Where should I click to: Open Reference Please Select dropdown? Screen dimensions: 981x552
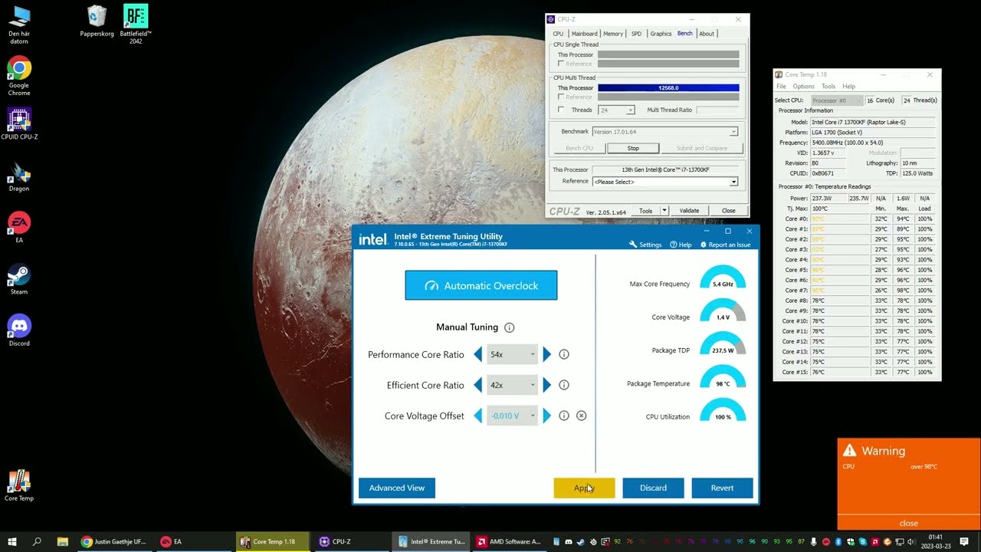coord(665,182)
